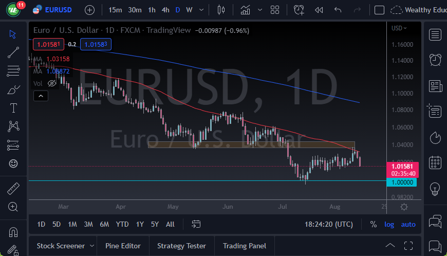Toggle Vol indicator visibility eye
447x256 pixels.
click(52, 83)
